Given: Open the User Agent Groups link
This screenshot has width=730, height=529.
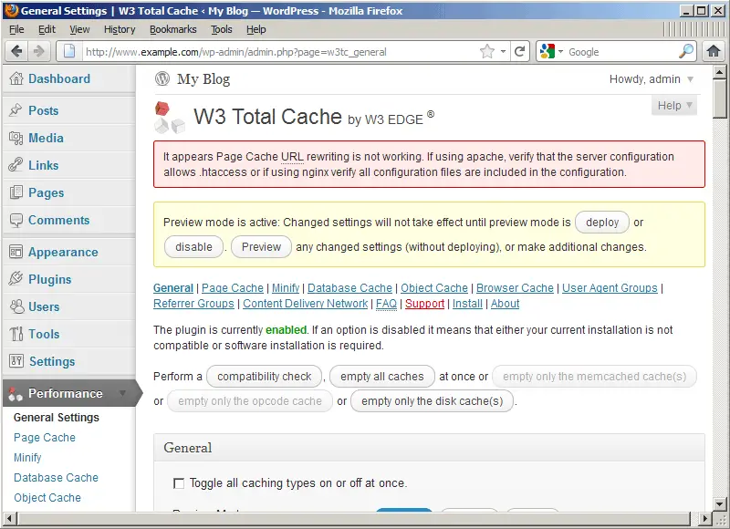Looking at the screenshot, I should [x=610, y=288].
